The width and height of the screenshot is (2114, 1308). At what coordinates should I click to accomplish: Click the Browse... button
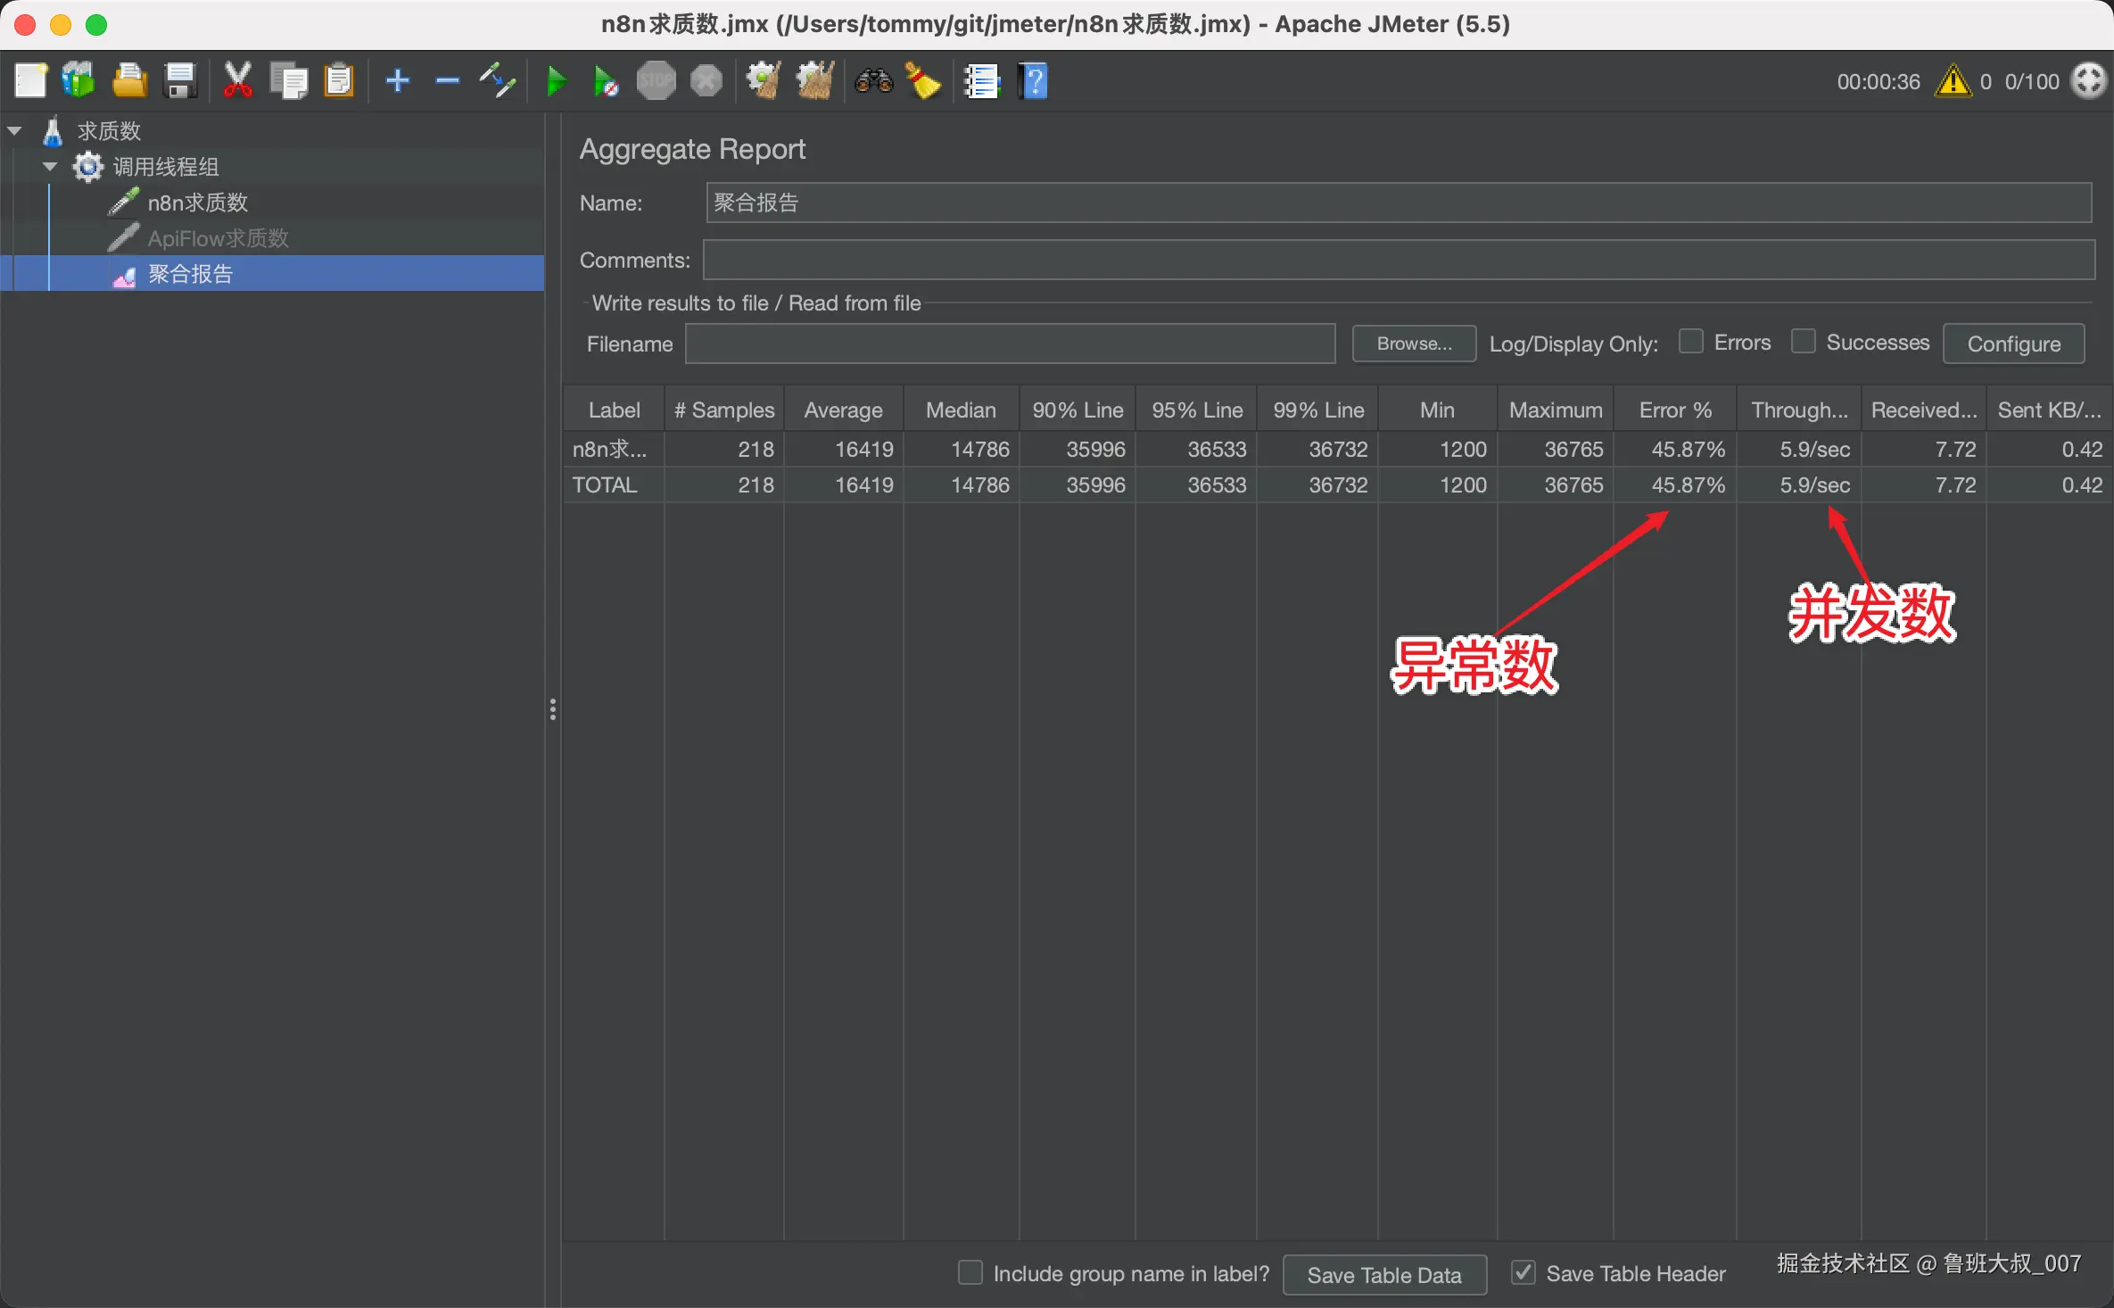pyautogui.click(x=1414, y=344)
